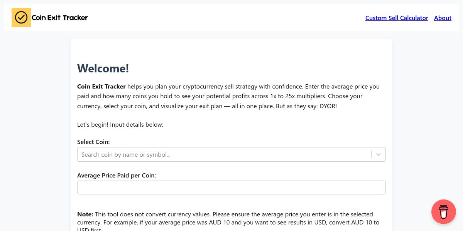The width and height of the screenshot is (463, 231).
Task: Click the Coin Exit Tracker header title
Action: (x=59, y=17)
